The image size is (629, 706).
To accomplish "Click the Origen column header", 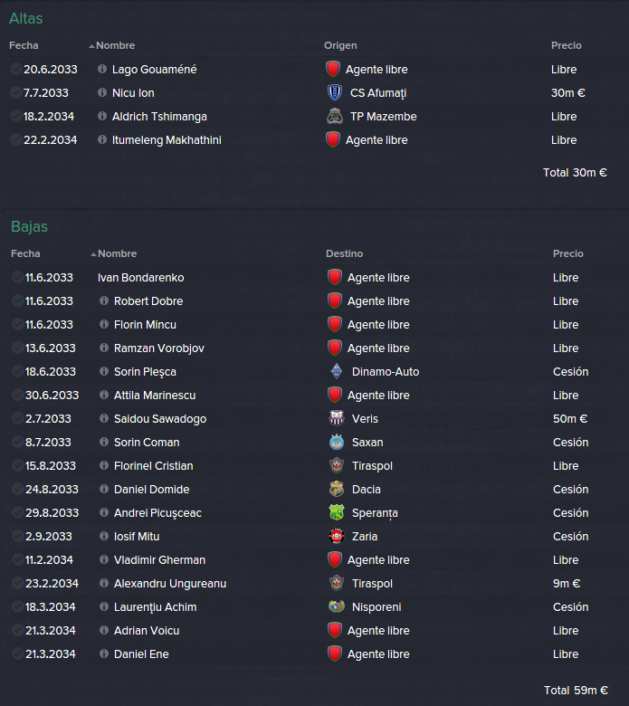I will tap(340, 45).
